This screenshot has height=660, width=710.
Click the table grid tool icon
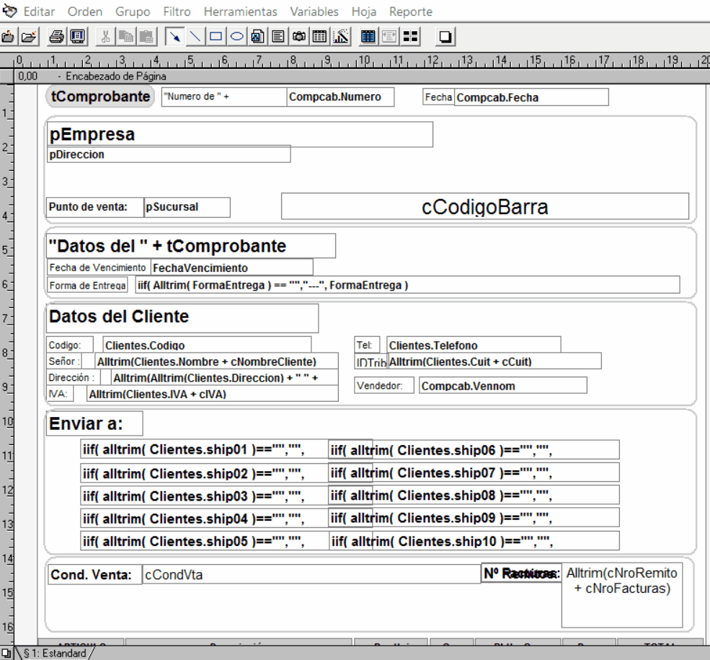(320, 37)
